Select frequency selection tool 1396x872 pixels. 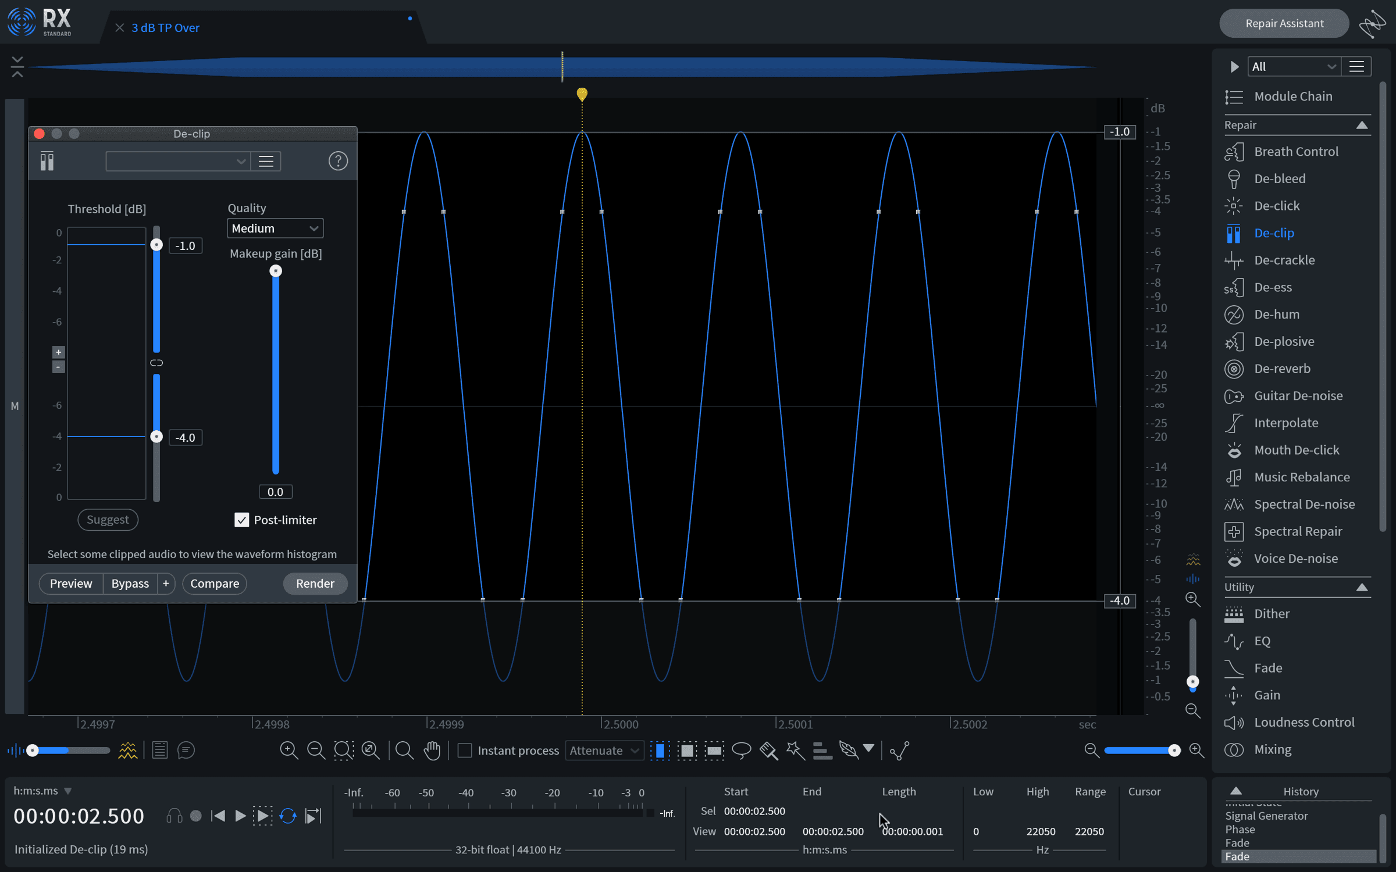pos(714,751)
